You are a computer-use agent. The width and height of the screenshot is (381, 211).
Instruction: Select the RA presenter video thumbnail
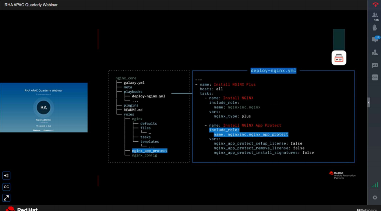[x=44, y=107]
